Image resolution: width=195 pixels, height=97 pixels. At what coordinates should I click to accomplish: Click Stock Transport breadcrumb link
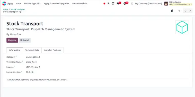coord(18,9)
